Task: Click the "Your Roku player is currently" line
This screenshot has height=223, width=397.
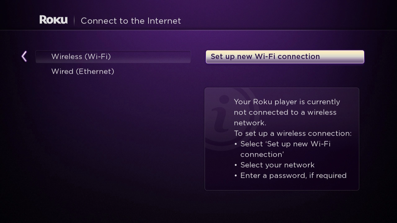Action: pos(287,102)
